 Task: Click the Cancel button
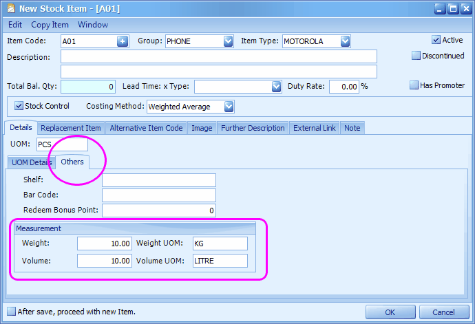coord(444,312)
